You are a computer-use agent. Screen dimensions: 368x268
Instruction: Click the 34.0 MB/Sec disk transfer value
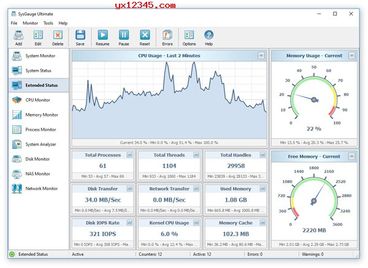click(103, 200)
